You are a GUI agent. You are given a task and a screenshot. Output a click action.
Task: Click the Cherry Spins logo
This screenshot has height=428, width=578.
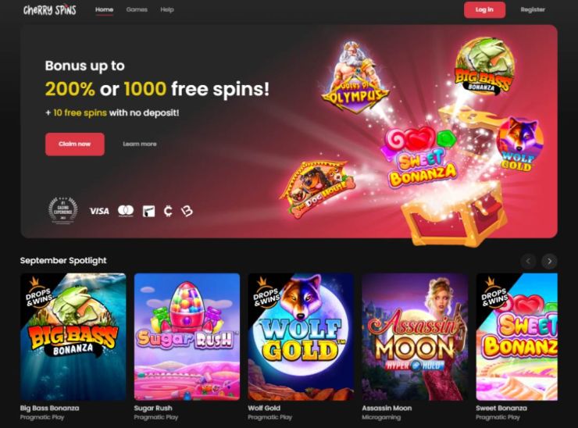point(50,10)
